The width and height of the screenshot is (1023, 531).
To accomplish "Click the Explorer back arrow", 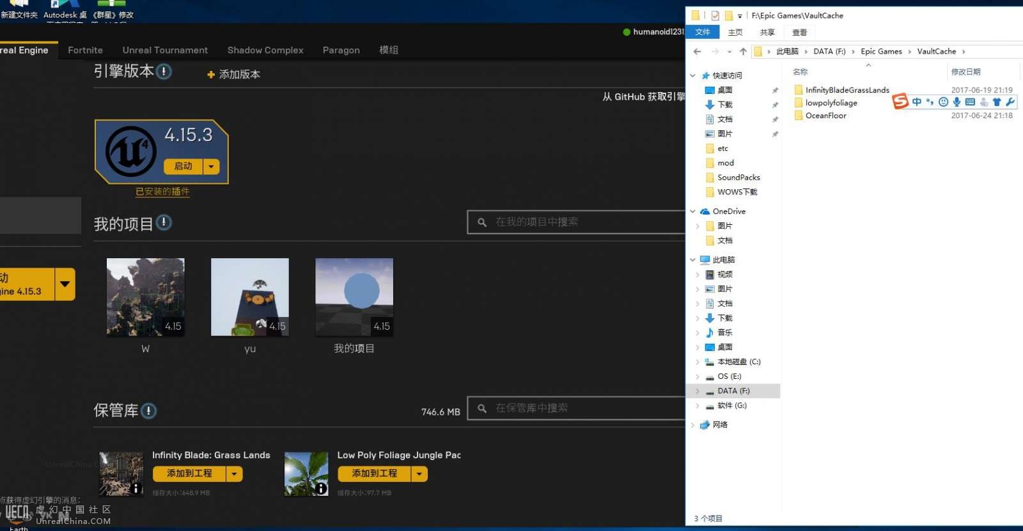I will click(697, 51).
